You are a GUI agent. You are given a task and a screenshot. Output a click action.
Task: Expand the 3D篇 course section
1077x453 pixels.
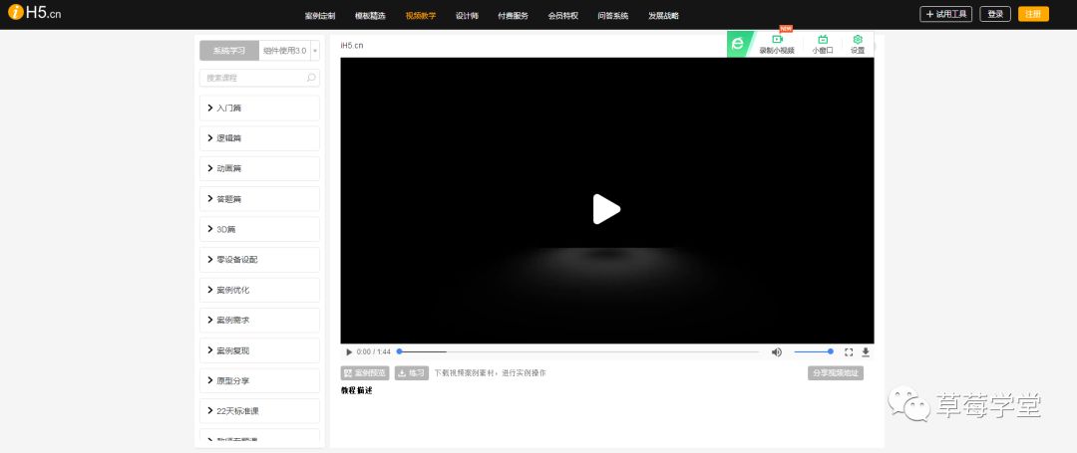(x=260, y=229)
